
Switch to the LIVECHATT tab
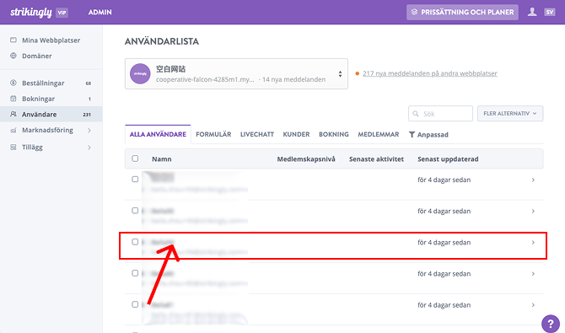tap(257, 134)
